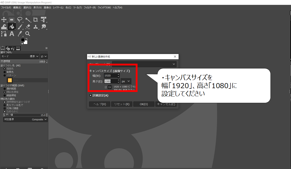Screen dimensions: 291x169
Task: Select the Smudge tool
Action: (x=43, y=27)
